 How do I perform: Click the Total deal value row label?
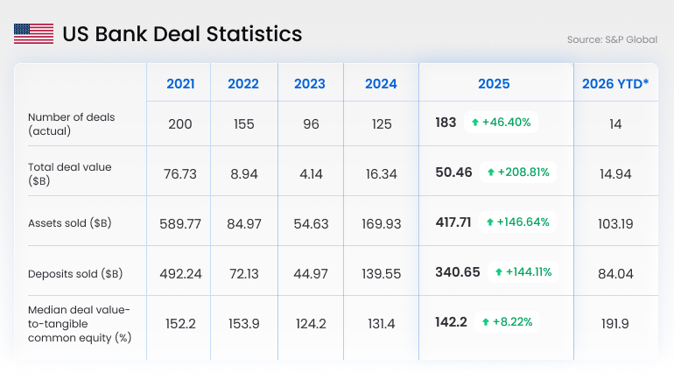pos(70,173)
